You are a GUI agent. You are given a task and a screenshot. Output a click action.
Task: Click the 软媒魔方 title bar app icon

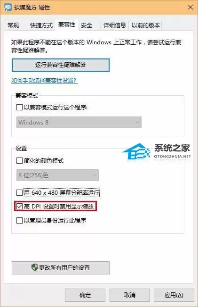click(8, 8)
